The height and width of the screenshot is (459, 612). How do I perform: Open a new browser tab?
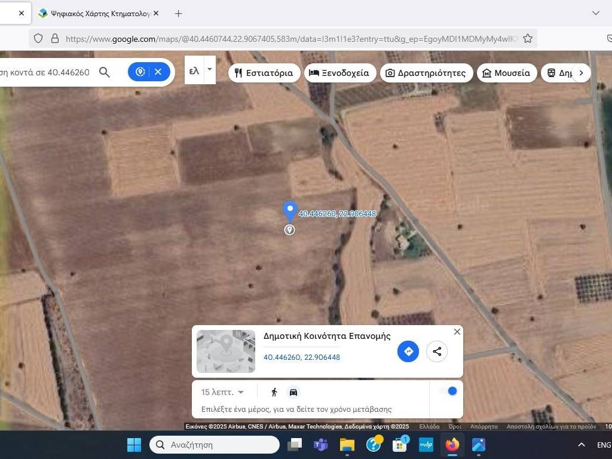click(178, 13)
